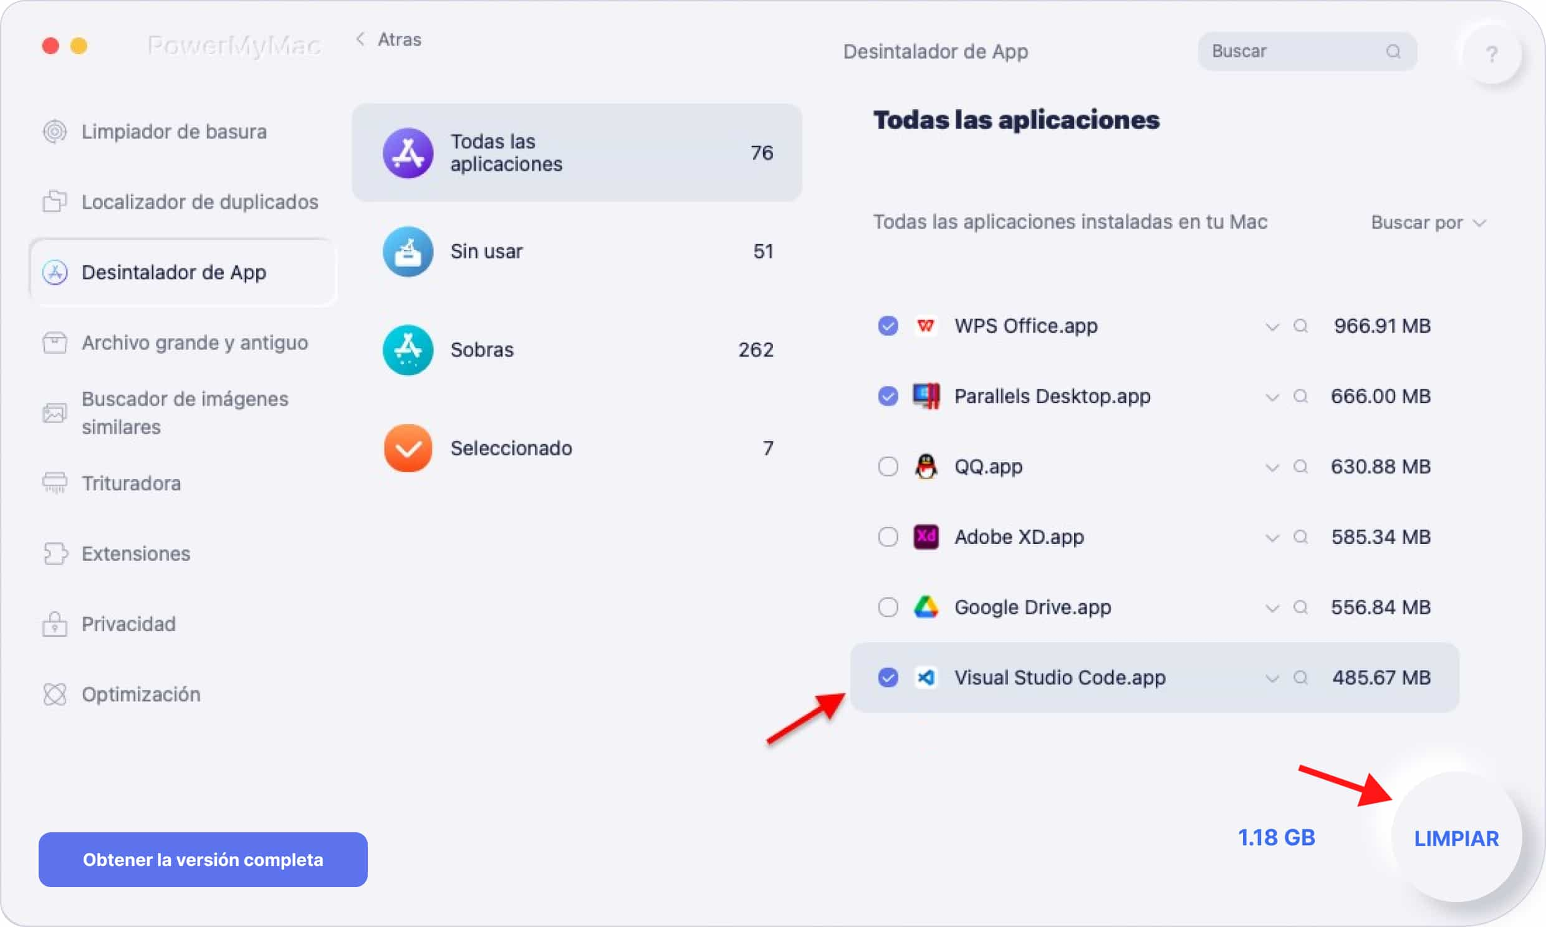The height and width of the screenshot is (927, 1546).
Task: Check the Adobe XD.app checkbox
Action: pyautogui.click(x=887, y=536)
